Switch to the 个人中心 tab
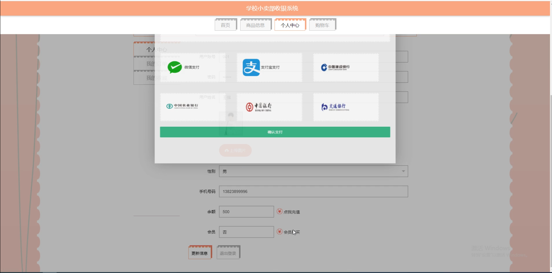Image resolution: width=552 pixels, height=273 pixels. (290, 25)
